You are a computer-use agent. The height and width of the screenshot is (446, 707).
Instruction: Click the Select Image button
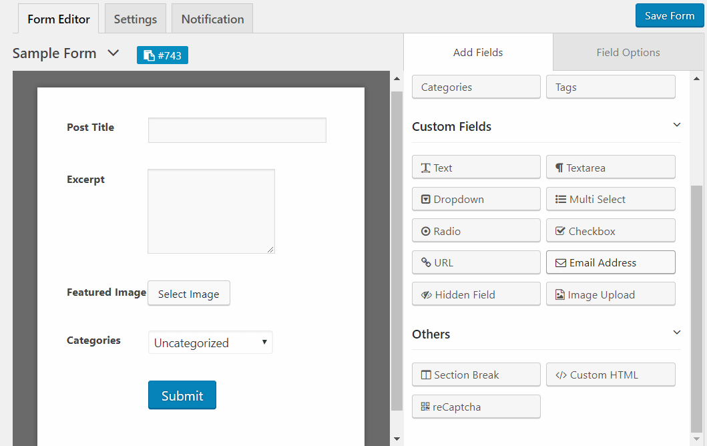pyautogui.click(x=188, y=294)
